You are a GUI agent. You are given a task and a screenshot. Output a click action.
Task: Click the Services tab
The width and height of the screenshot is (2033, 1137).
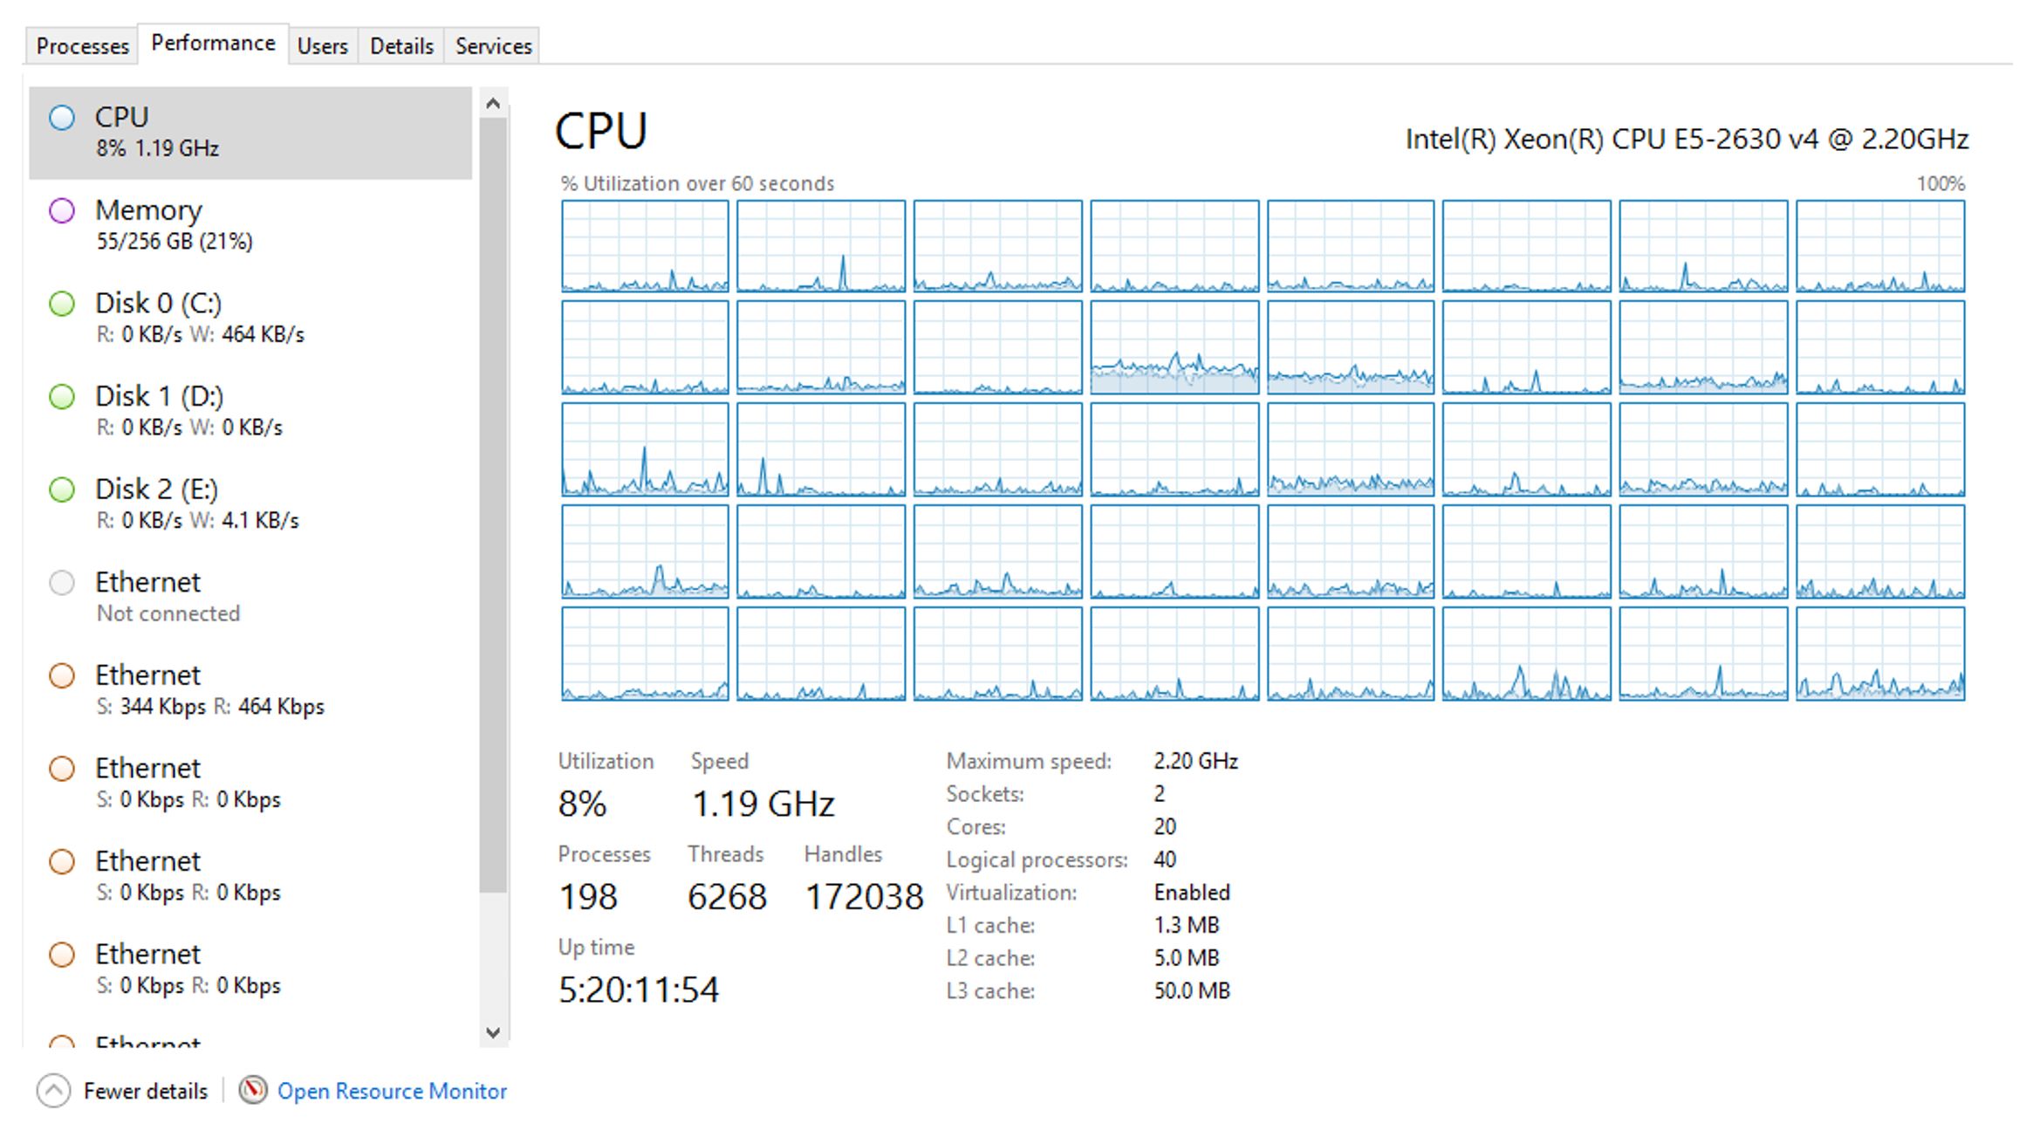click(490, 45)
